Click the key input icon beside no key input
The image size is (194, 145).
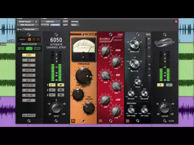point(19,29)
